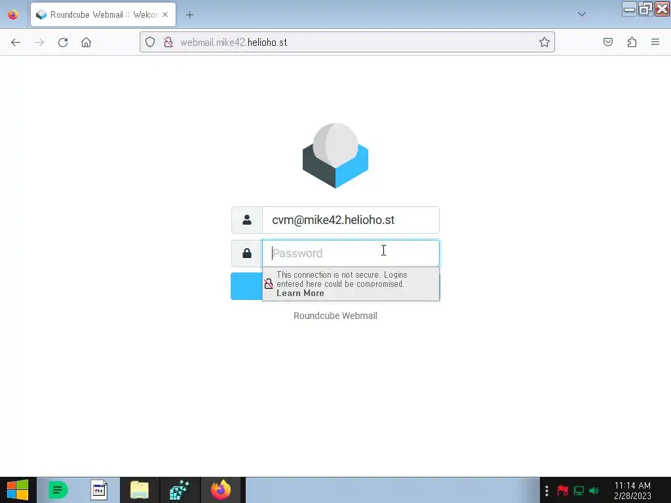Click the insecure connection padlock in address bar
This screenshot has height=503, width=671.
(x=168, y=42)
